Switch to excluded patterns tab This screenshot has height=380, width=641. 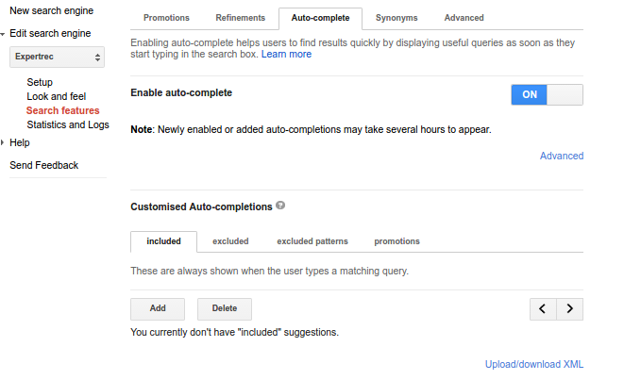point(312,241)
